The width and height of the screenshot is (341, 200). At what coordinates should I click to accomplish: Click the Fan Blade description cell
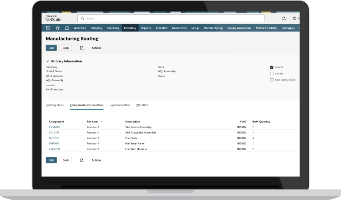131,138
